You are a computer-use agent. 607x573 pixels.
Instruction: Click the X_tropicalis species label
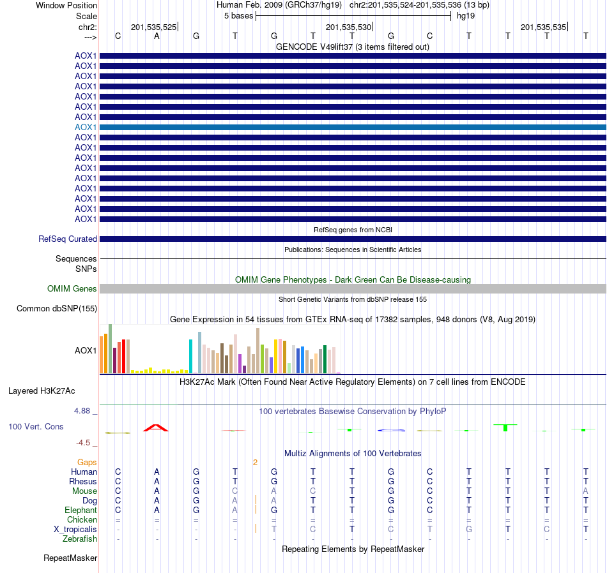coord(75,530)
